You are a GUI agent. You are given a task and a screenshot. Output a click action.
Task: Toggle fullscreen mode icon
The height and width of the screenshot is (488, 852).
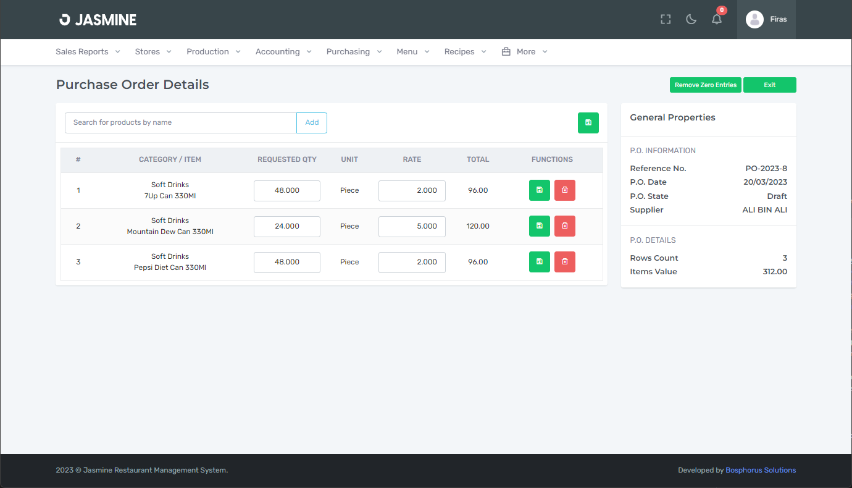(665, 19)
